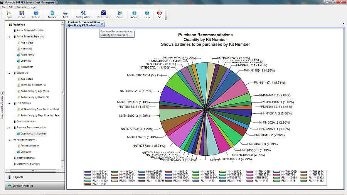The image size is (347, 195).
Task: Open the Print Preview toolbar icon
Action: pos(52,14)
